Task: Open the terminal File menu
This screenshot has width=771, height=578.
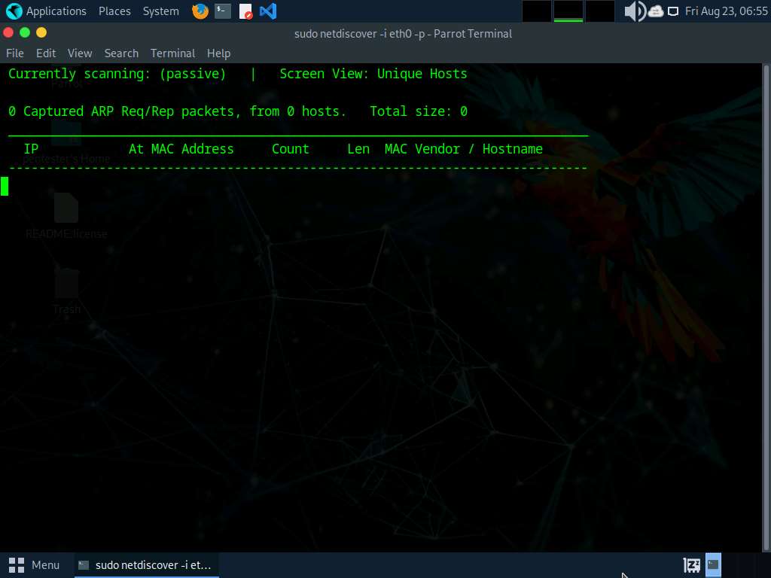Action: [x=15, y=53]
